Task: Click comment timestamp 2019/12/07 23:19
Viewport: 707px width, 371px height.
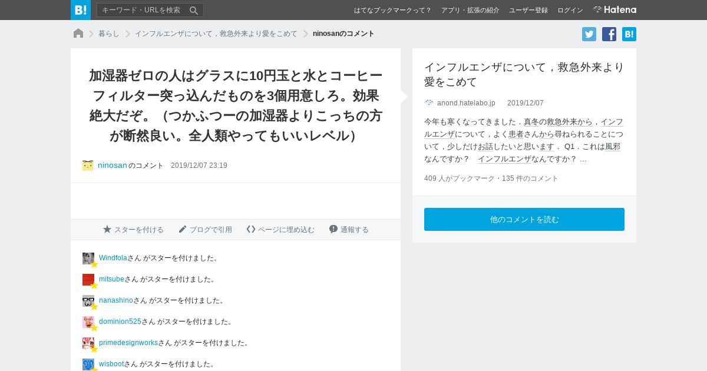Action: (199, 165)
